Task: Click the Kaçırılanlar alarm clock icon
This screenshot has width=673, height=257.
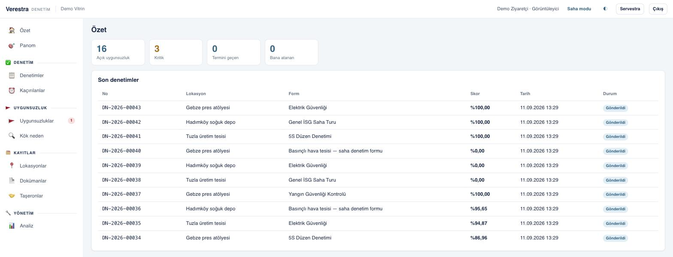Action: pyautogui.click(x=12, y=90)
